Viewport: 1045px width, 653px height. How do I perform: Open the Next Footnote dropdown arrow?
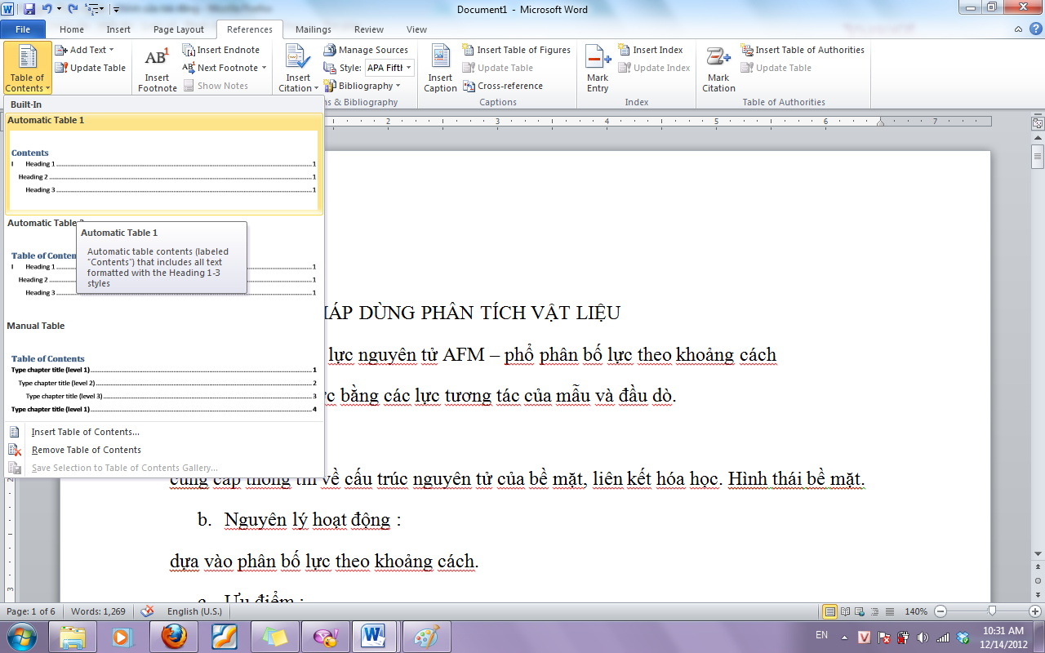tap(263, 68)
